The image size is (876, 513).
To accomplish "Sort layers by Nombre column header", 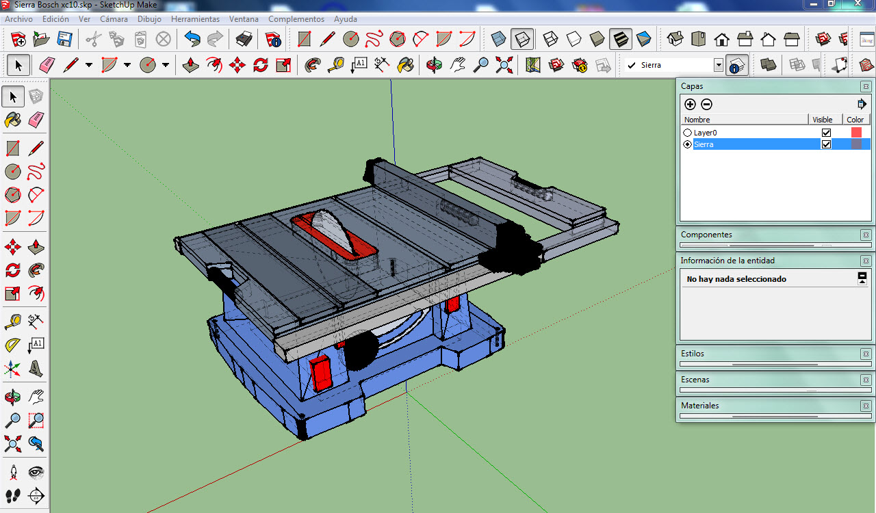I will click(744, 120).
